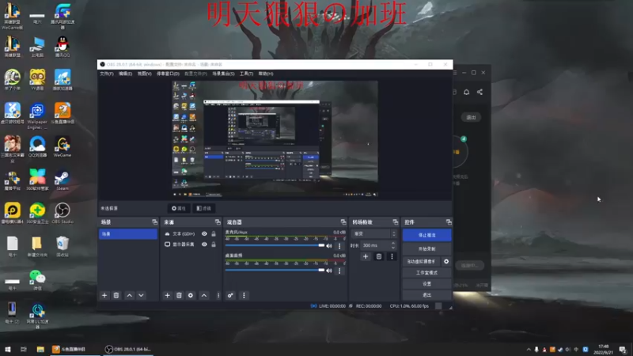Image resolution: width=633 pixels, height=356 pixels.
Task: Open the 文件(F) menu
Action: point(107,74)
